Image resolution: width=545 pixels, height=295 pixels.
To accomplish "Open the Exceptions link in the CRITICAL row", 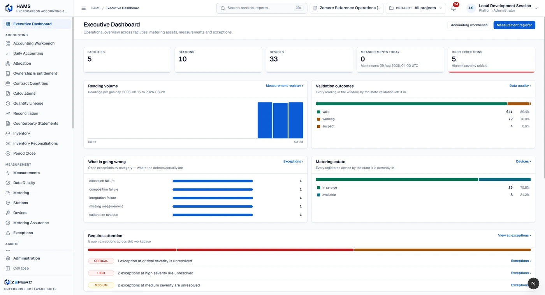I will pos(521,261).
